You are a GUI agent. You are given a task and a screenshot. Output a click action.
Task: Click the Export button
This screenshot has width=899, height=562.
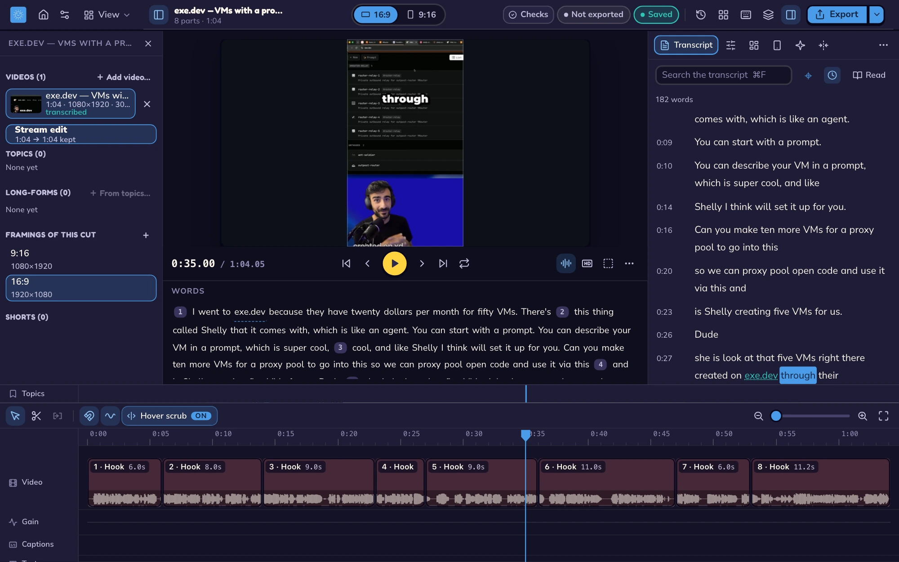click(x=837, y=14)
